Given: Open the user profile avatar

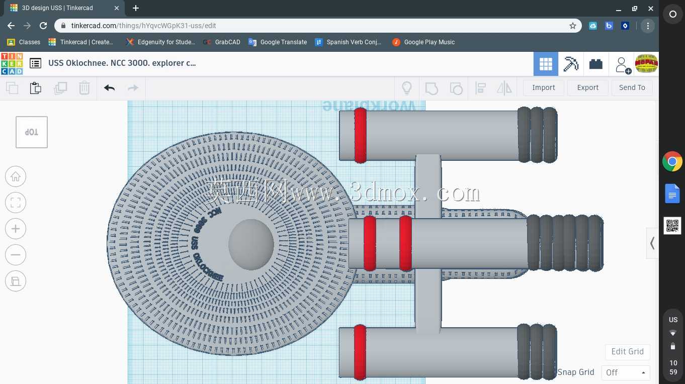Looking at the screenshot, I should coord(646,64).
